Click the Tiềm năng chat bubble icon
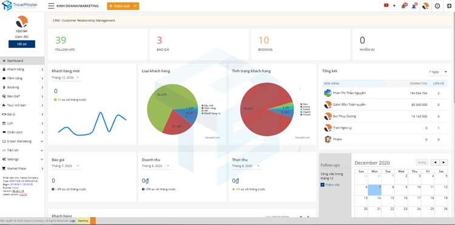 [4, 79]
